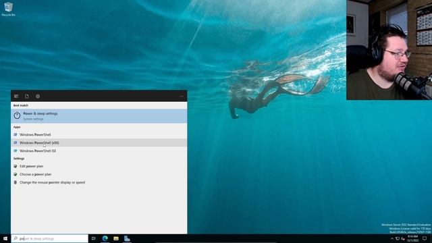
Task: Launch Windows PowerShell from Apps results
Action: click(99, 135)
